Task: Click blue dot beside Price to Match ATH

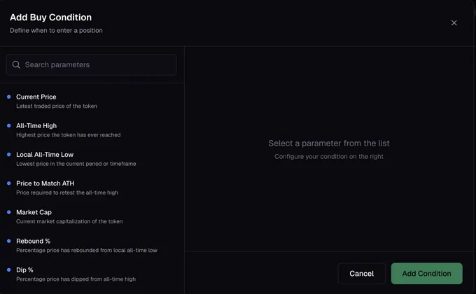Action: coord(9,183)
